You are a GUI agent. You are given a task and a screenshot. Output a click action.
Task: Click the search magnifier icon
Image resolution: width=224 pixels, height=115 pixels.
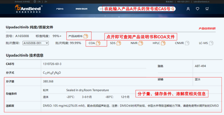tap(173, 9)
